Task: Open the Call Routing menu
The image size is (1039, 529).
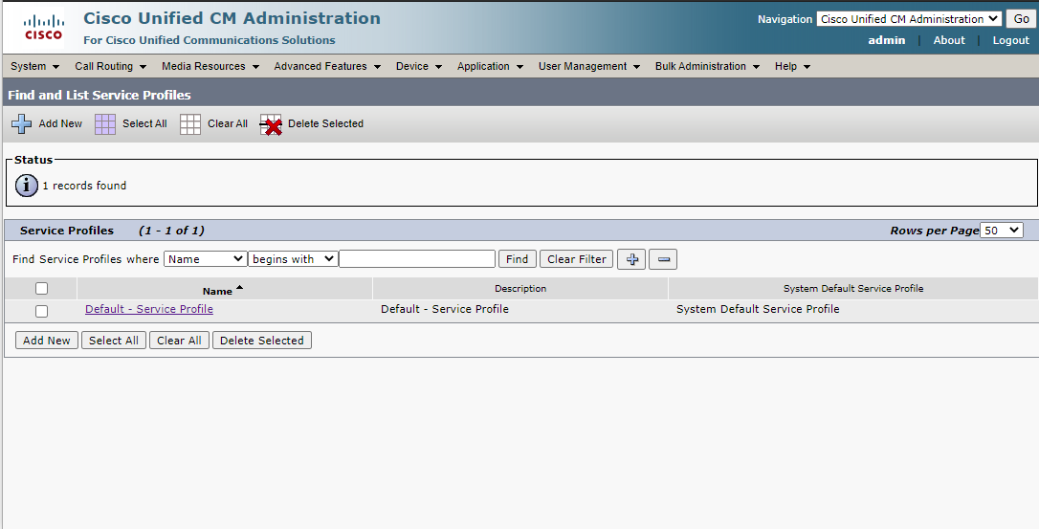Action: (109, 66)
